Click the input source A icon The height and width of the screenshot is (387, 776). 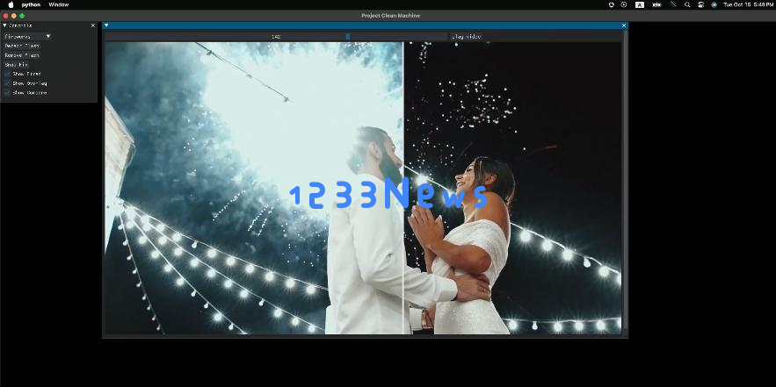pyautogui.click(x=640, y=4)
